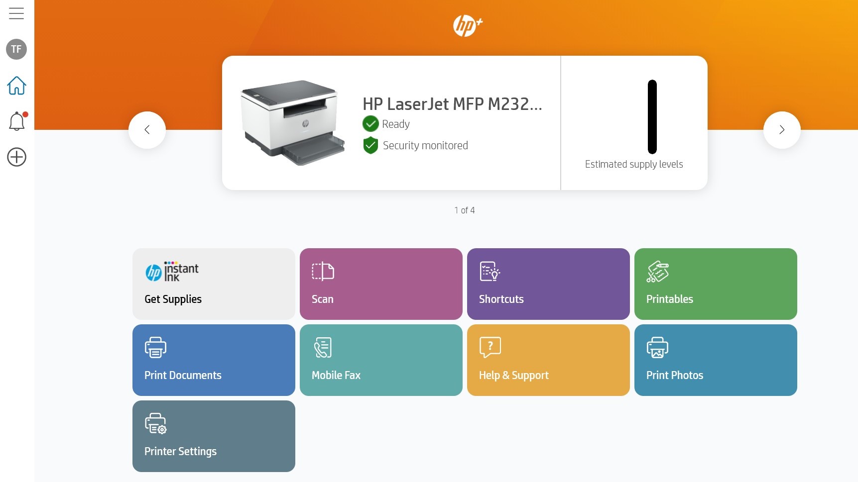Screen dimensions: 858x482
Task: Open notifications bell
Action: (x=17, y=121)
